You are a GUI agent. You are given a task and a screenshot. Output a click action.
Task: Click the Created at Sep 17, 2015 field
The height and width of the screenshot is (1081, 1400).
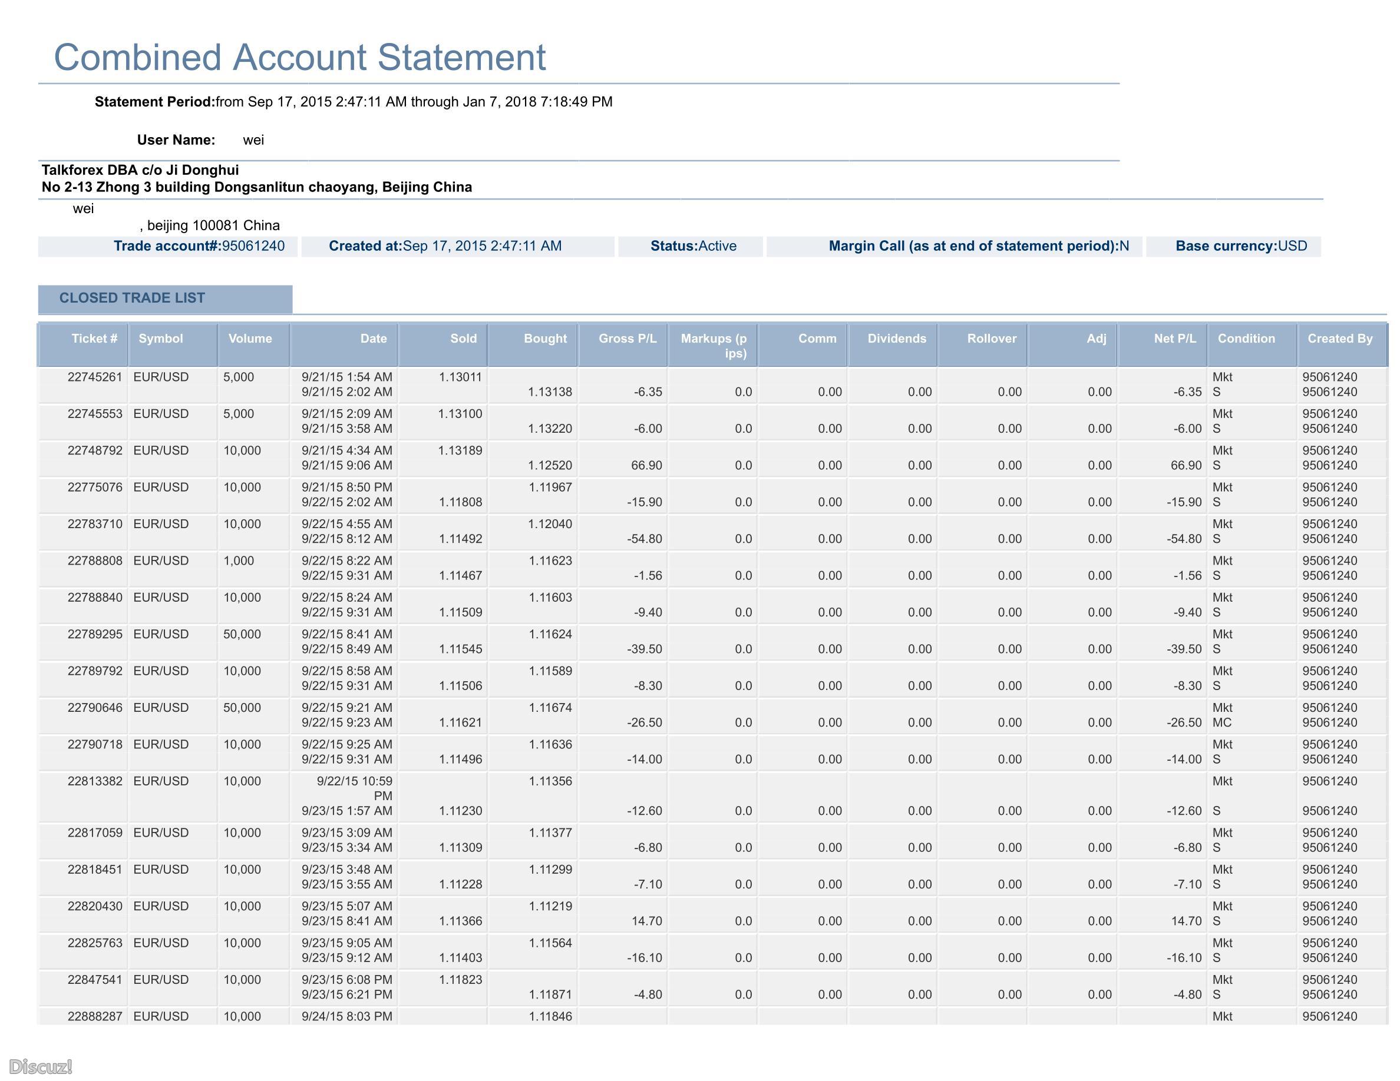point(458,247)
